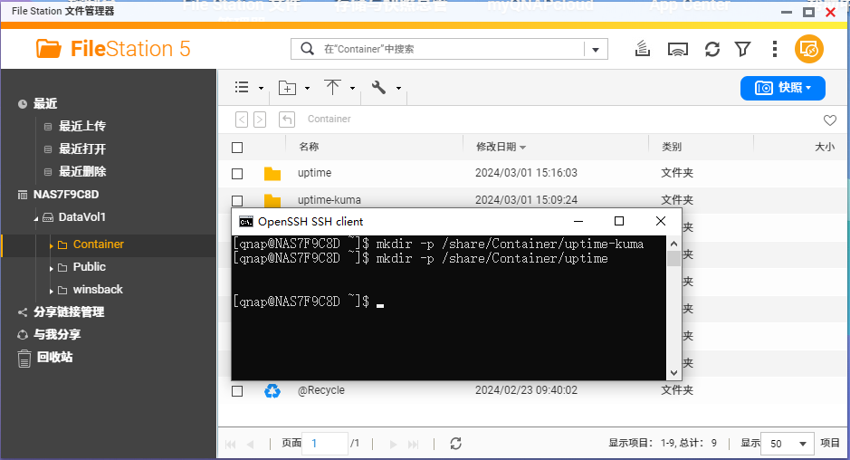
Task: Expand the create folder dropdown arrow
Action: pos(307,88)
